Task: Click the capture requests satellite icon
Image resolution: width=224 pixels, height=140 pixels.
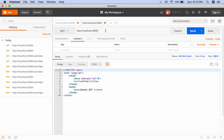Action: 162,12
